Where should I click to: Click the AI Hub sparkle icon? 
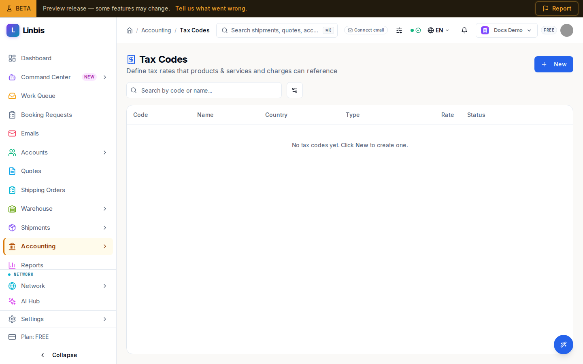(12, 301)
